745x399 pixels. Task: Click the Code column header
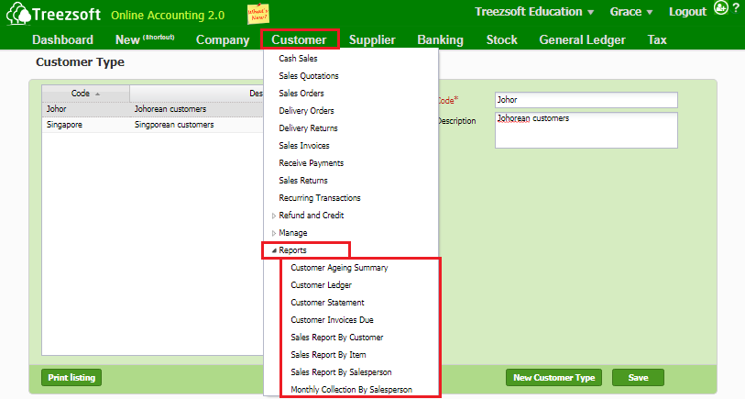(x=85, y=94)
